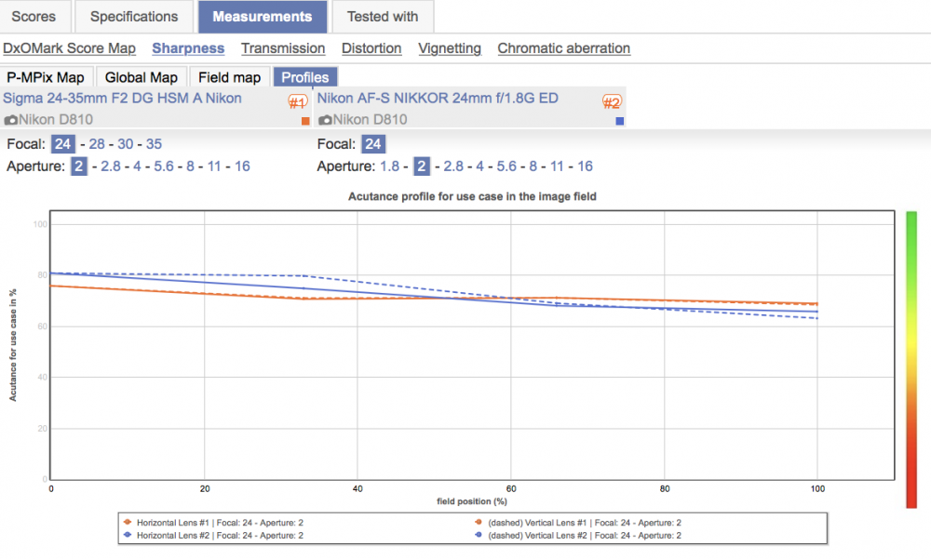Choose aperture 5.6 for the Nikkor lens
Screen dimensions: 931x559
[506, 166]
